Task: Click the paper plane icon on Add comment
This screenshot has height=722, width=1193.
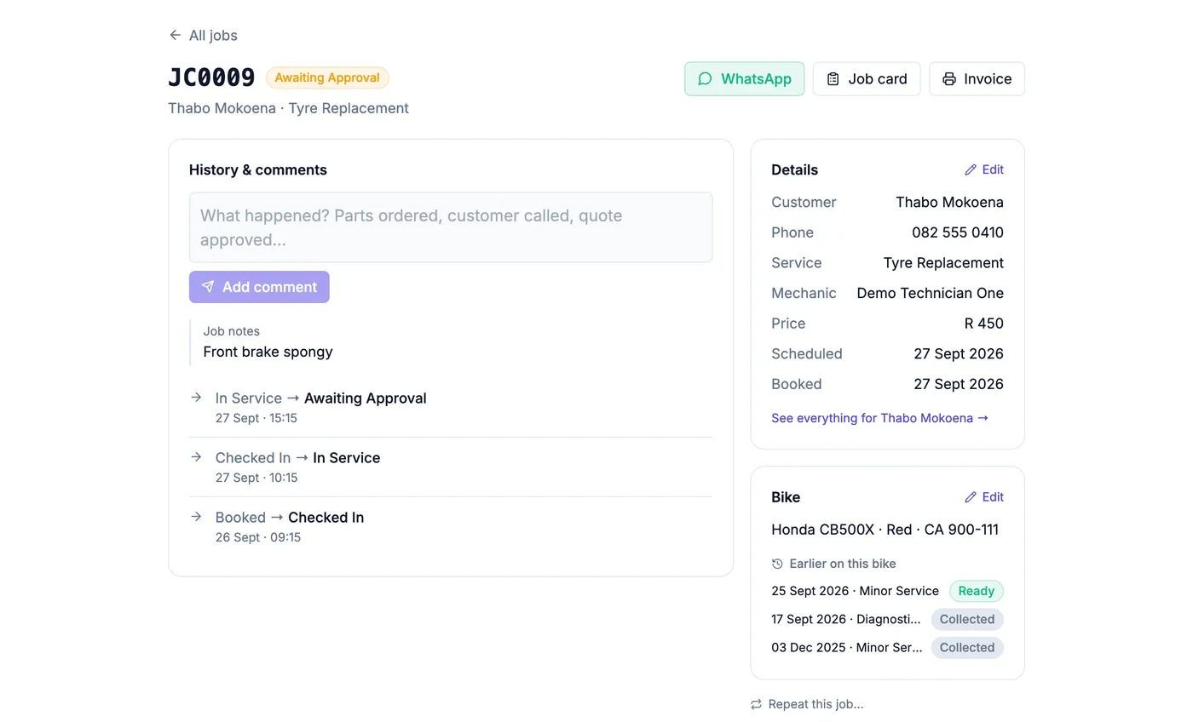Action: point(208,287)
